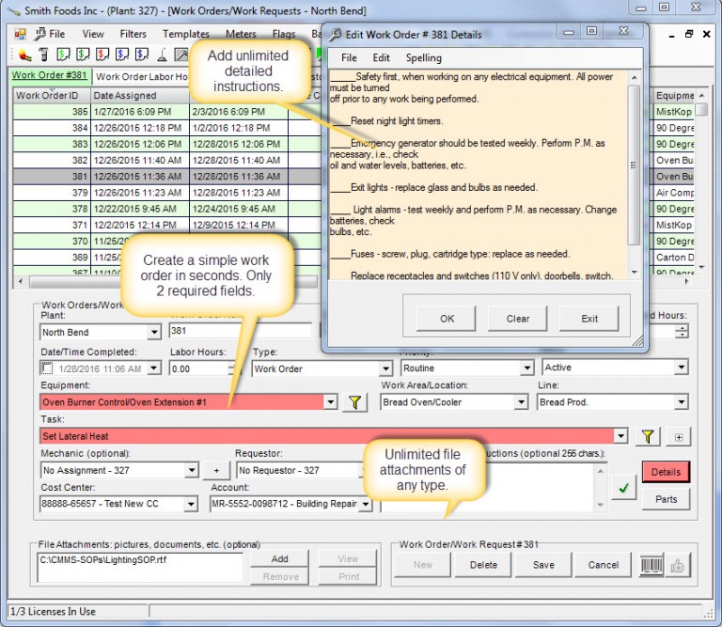This screenshot has width=722, height=627.
Task: Switch to Work Order Labor Hours tab
Action: tap(141, 76)
